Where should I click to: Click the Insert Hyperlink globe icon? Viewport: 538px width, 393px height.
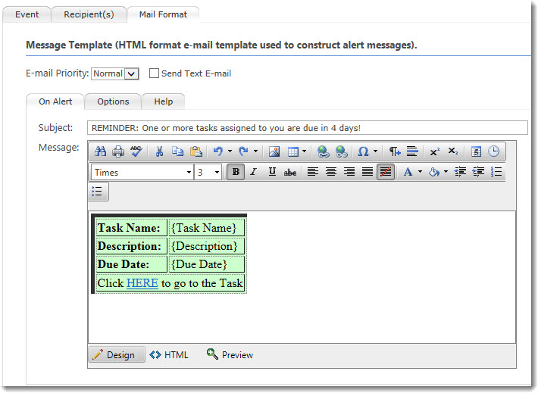click(323, 151)
